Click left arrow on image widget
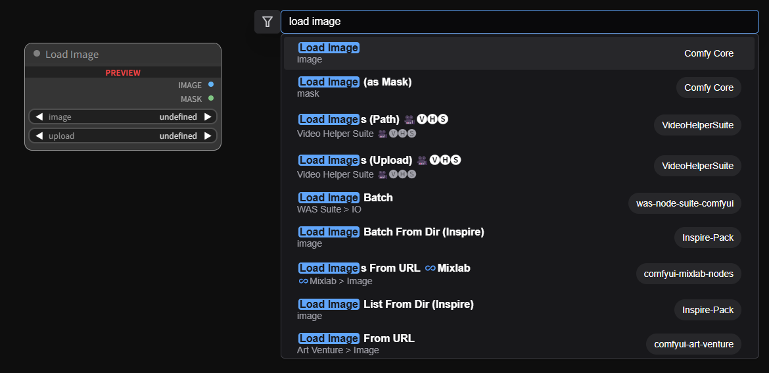The height and width of the screenshot is (373, 769). coord(39,117)
